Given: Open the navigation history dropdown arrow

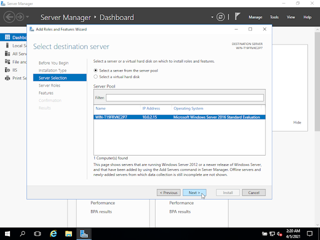Looking at the screenshot, I should click(27, 17).
